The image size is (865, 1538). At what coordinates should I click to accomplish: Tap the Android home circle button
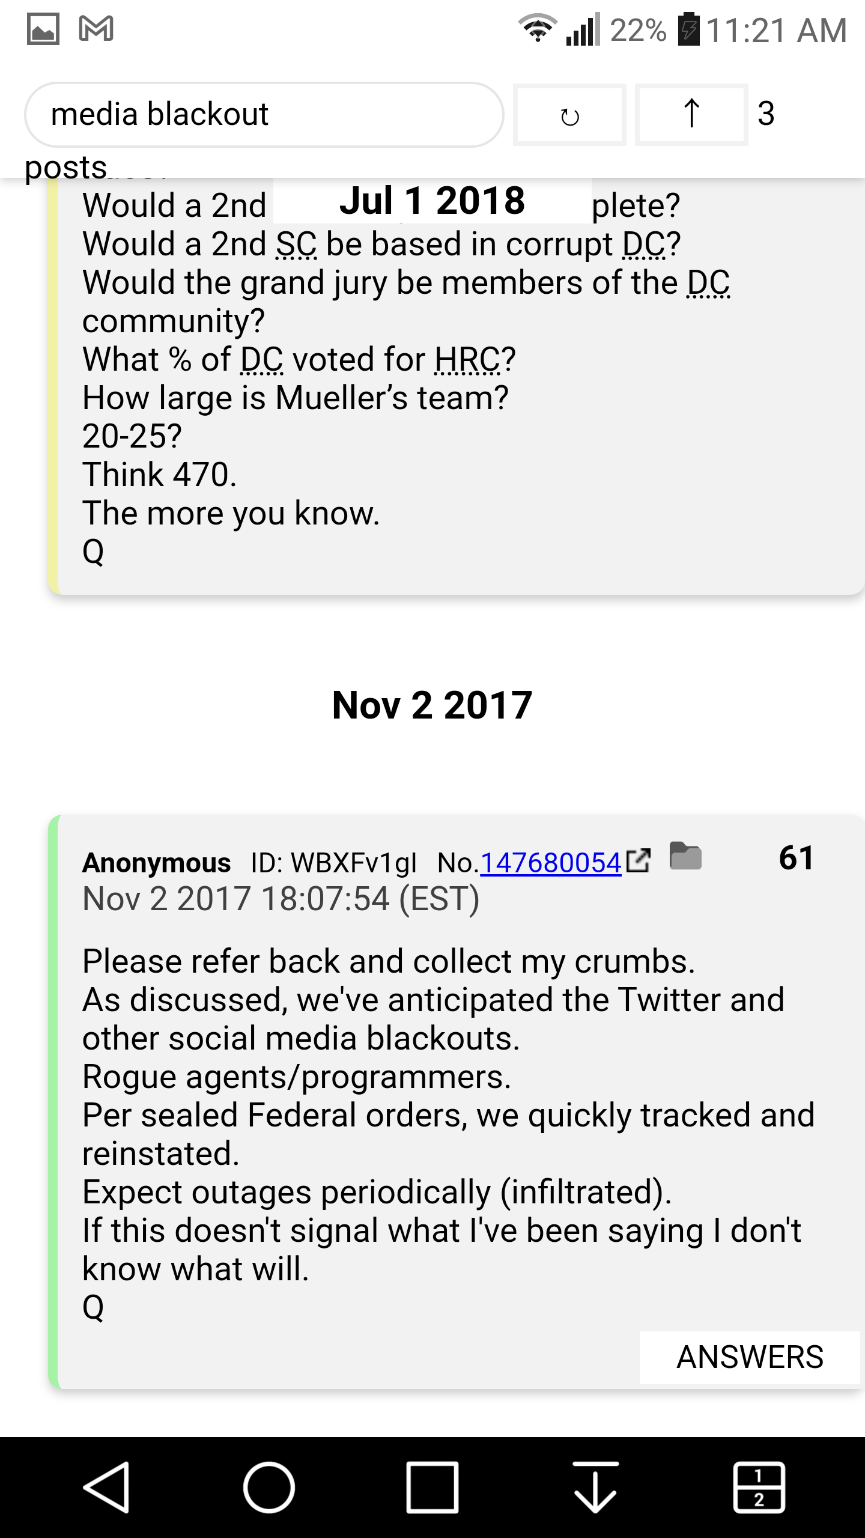coord(269,1487)
